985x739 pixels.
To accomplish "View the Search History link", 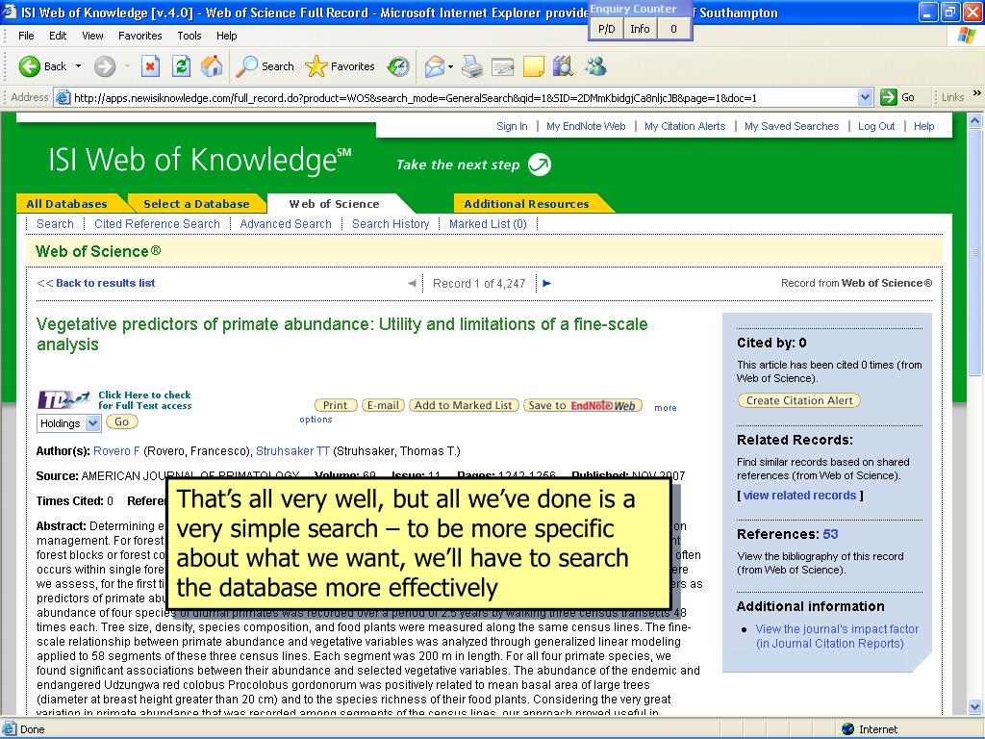I will pos(391,223).
